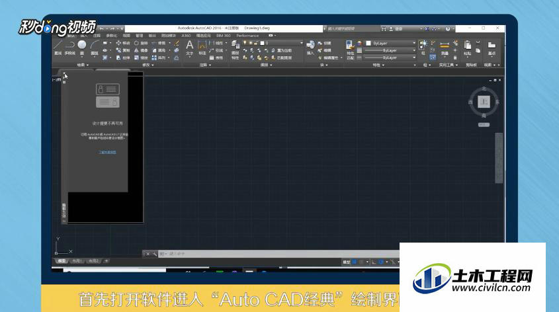This screenshot has width=559, height=312.
Task: Toggle the layer on/off lightbulb icon
Action: click(245, 43)
